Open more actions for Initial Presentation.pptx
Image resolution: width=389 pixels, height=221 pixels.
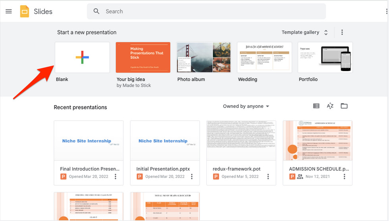pos(192,176)
